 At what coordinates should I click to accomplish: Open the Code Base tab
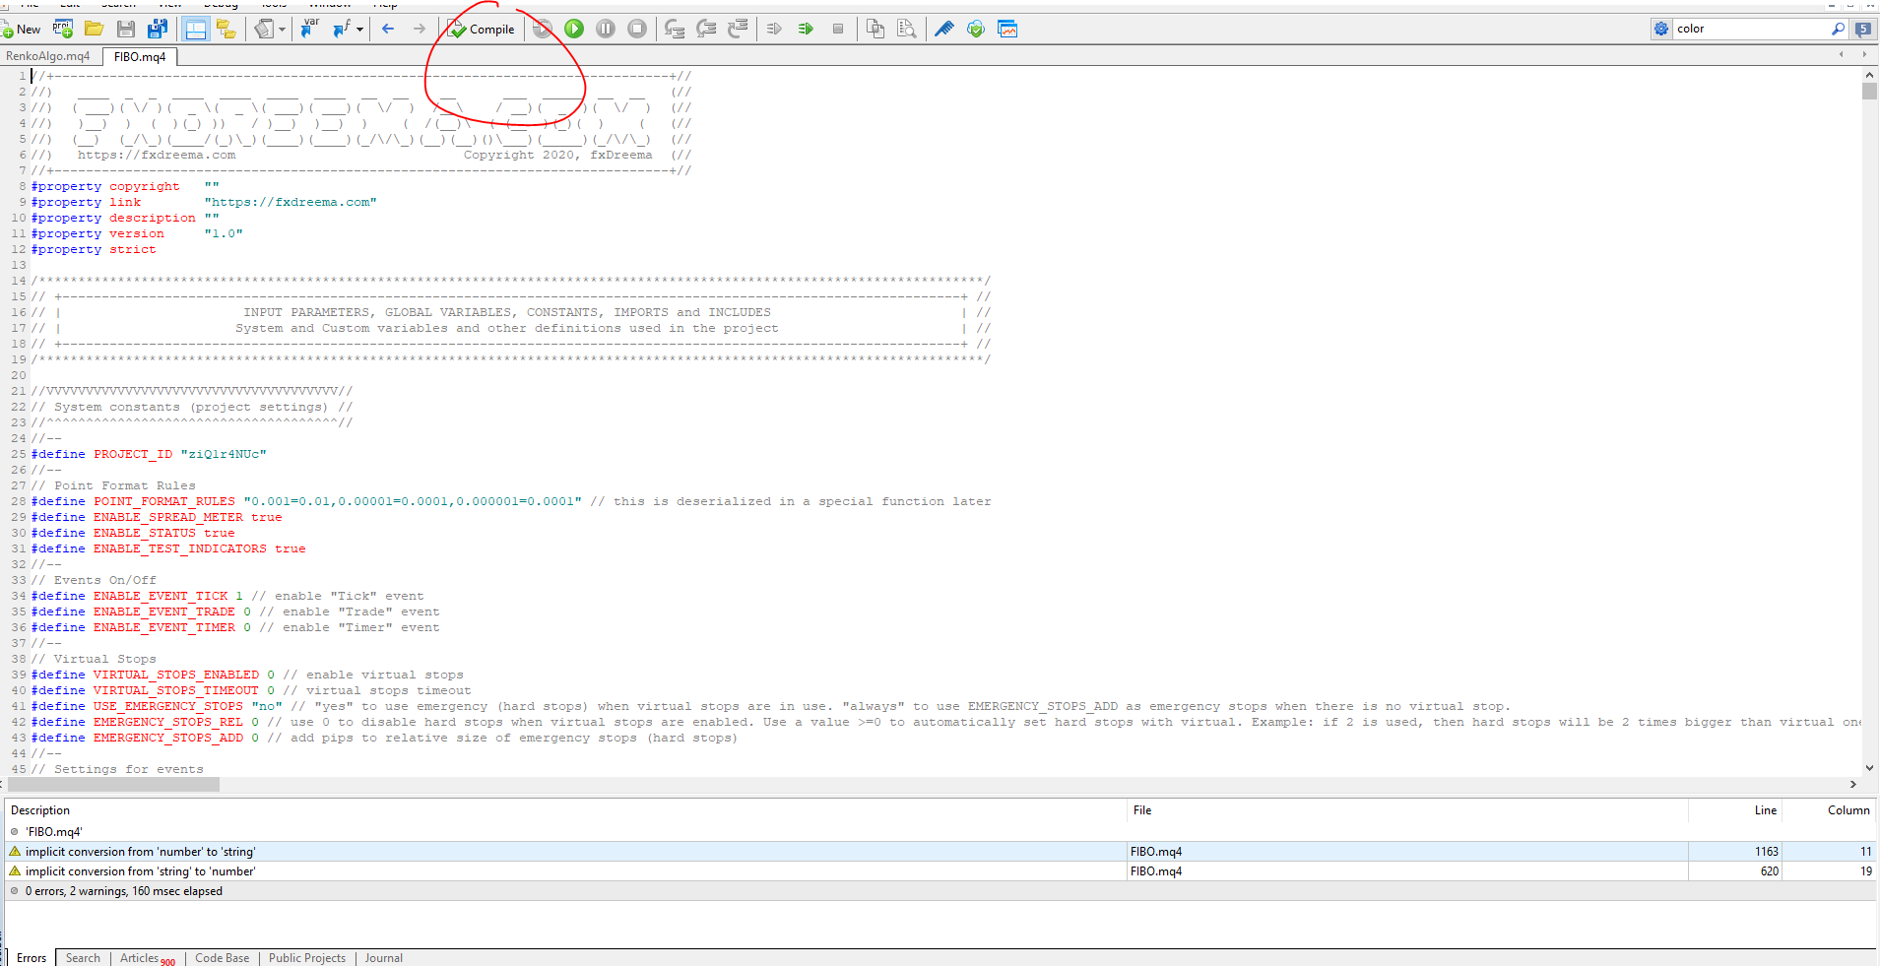[x=223, y=958]
